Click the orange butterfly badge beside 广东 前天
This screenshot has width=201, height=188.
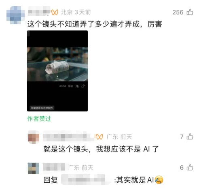tap(99, 137)
